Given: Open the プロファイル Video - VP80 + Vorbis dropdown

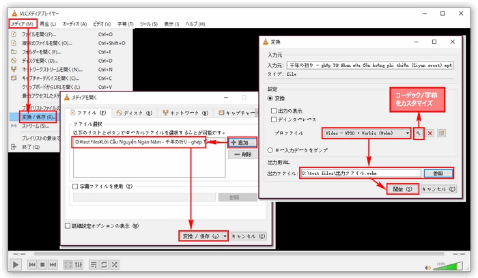Looking at the screenshot, I should point(367,133).
